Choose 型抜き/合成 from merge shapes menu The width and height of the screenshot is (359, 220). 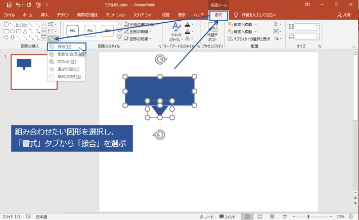66,54
